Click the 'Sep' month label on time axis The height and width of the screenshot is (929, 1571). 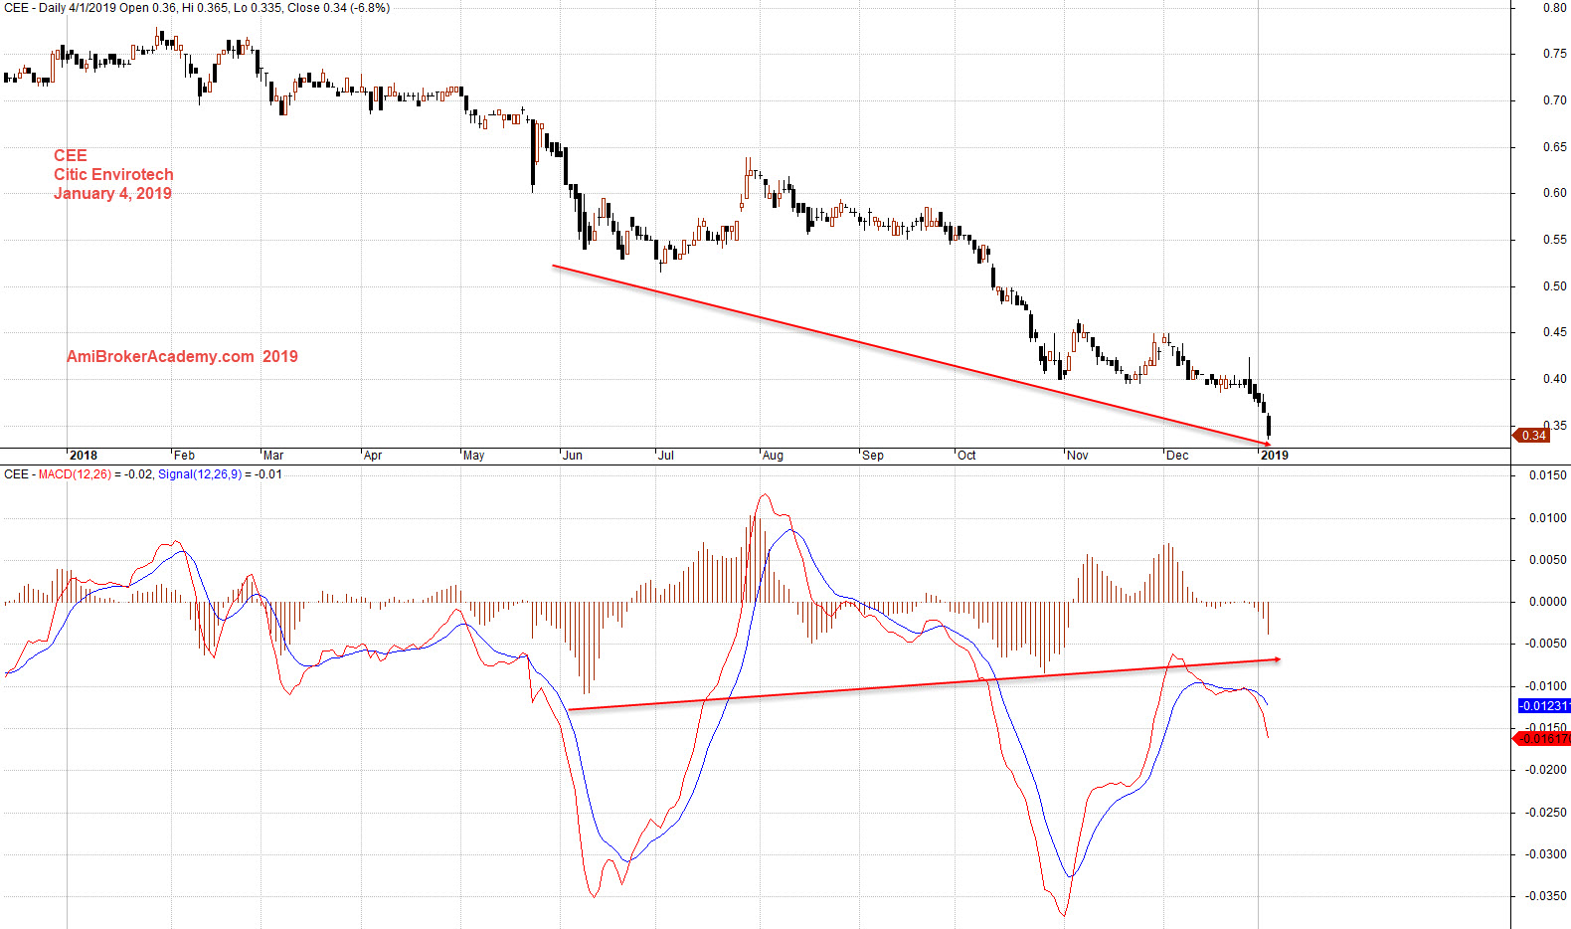873,456
